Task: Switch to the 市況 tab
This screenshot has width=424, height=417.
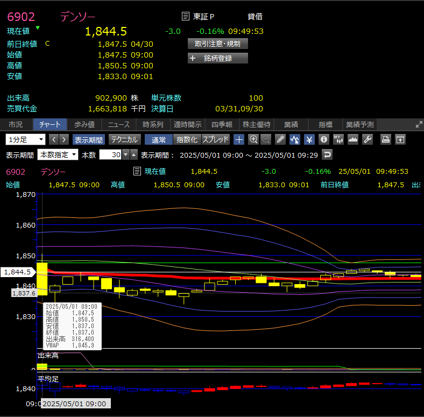Action: tap(16, 124)
